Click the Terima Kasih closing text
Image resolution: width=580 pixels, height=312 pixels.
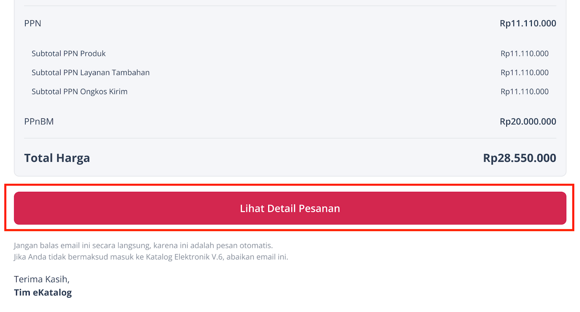point(41,279)
